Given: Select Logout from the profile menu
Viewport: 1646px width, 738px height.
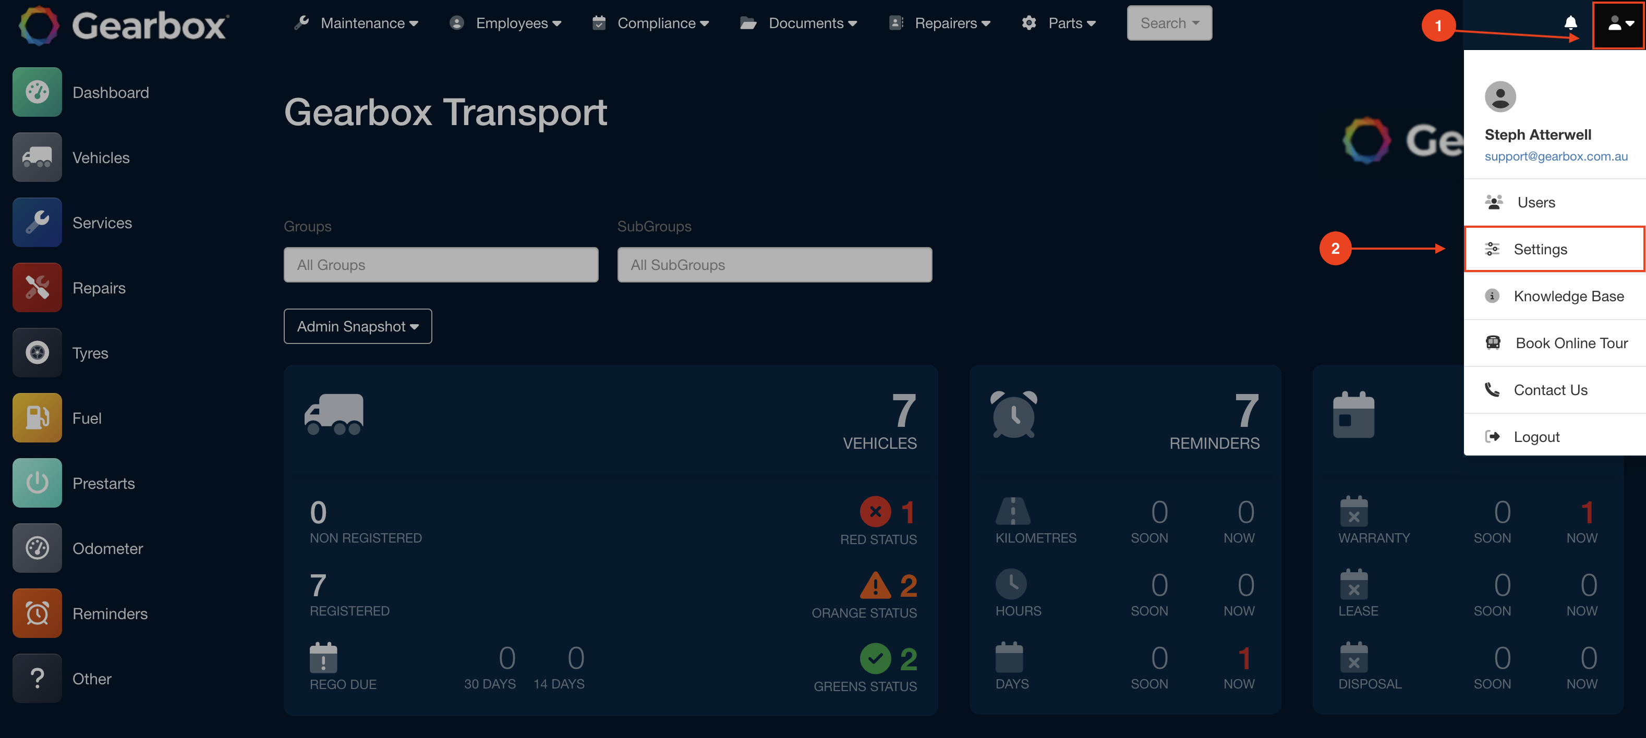Looking at the screenshot, I should [x=1555, y=437].
